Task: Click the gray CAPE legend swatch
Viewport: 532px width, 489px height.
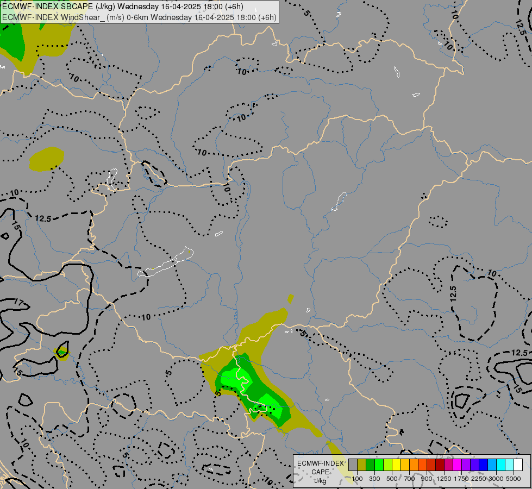Action: click(353, 465)
